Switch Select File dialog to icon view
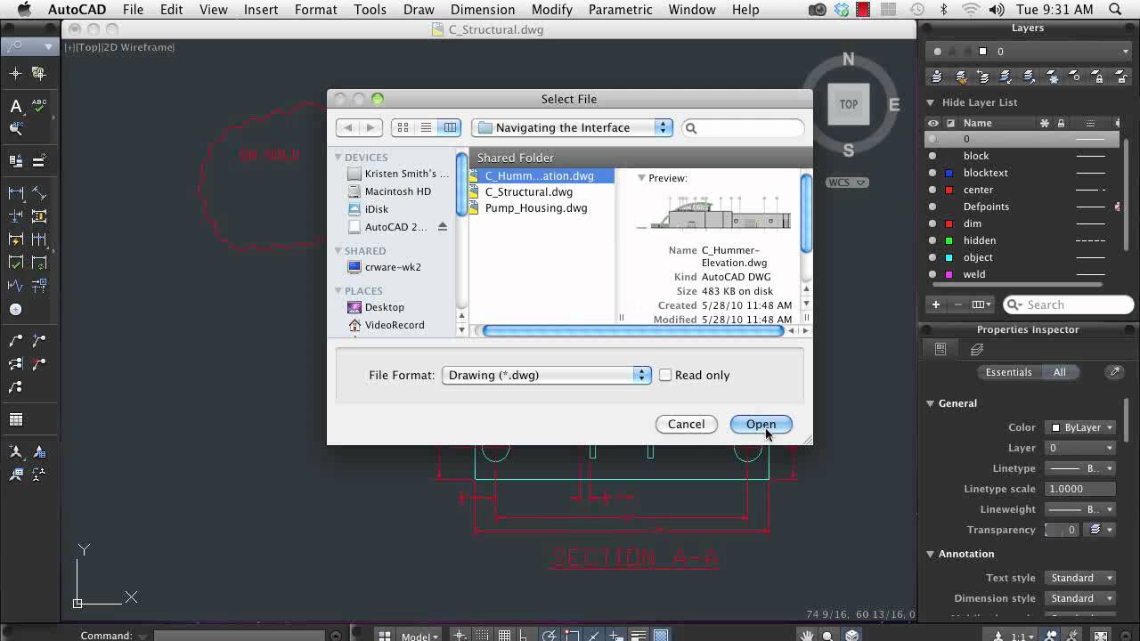The width and height of the screenshot is (1140, 641). tap(403, 127)
